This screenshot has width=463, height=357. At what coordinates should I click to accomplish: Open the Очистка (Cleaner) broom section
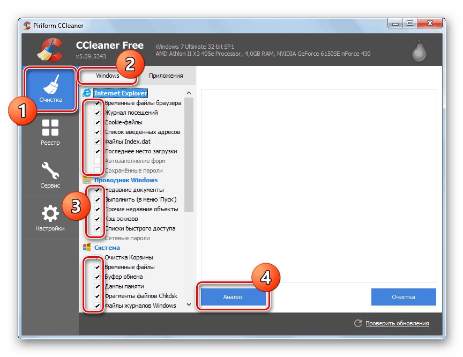(x=50, y=89)
